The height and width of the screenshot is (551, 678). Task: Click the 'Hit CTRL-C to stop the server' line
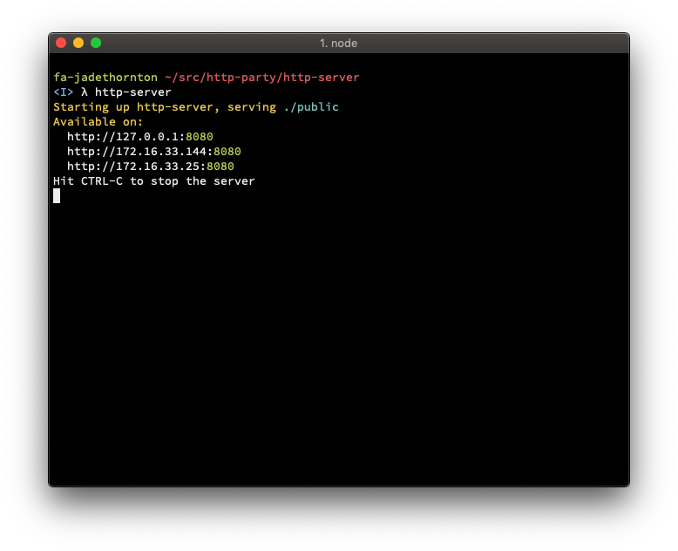(x=153, y=181)
